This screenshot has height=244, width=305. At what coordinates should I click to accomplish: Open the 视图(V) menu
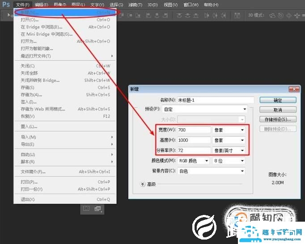coord(170,4)
